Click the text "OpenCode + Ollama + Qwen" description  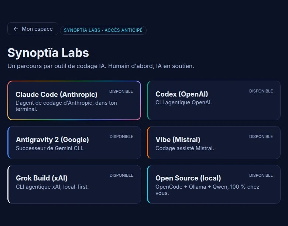(x=208, y=190)
